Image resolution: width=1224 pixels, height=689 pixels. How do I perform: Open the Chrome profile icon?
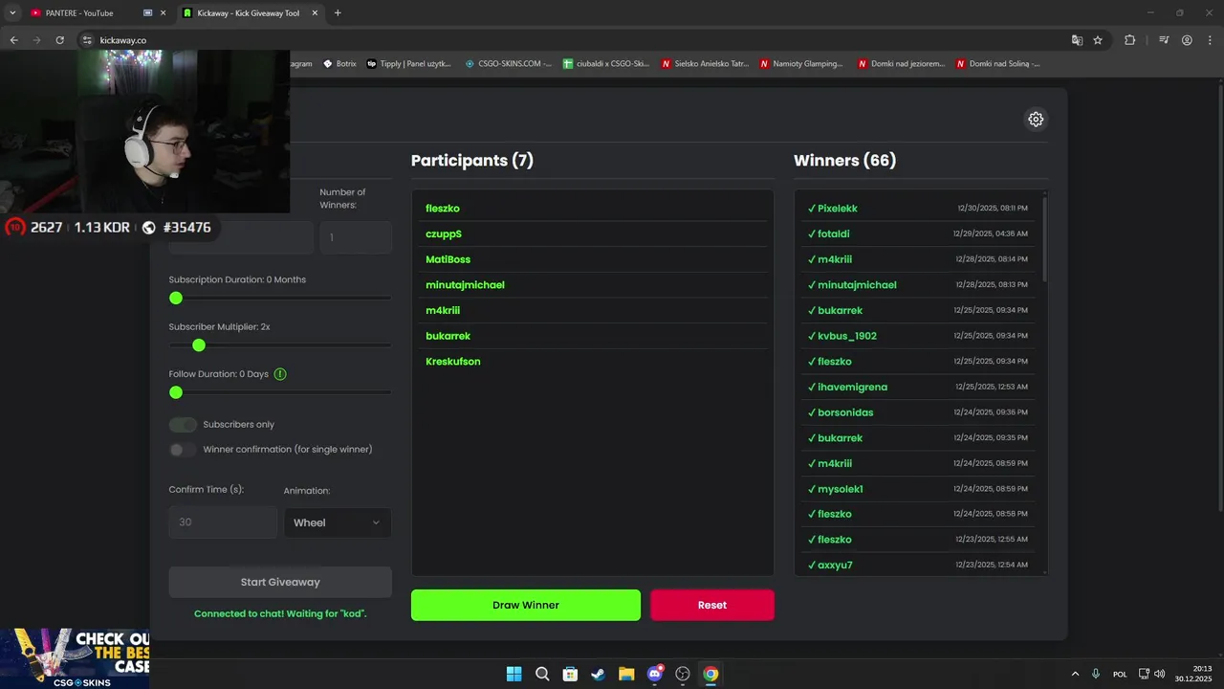point(1187,40)
